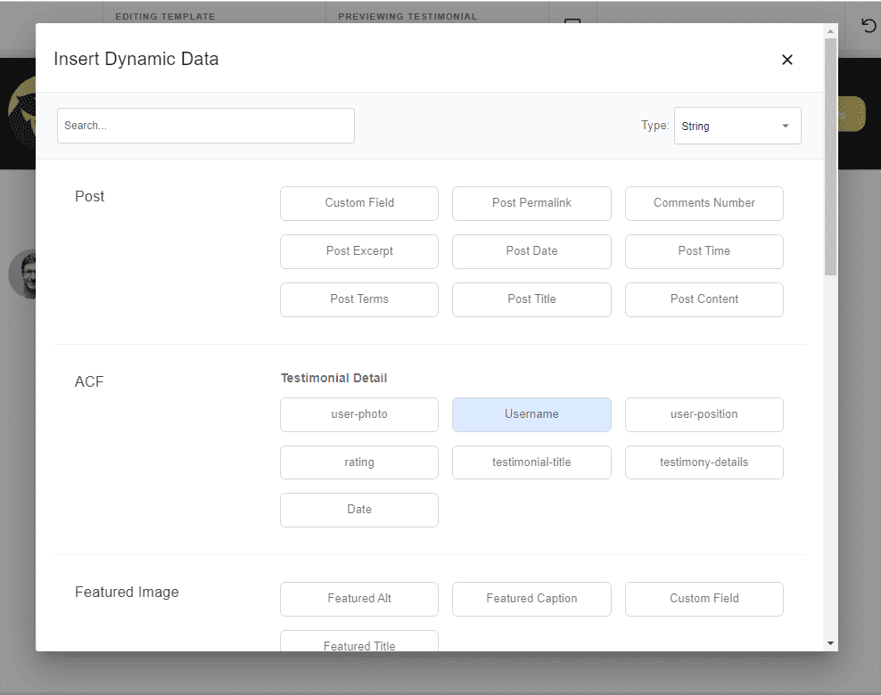881x695 pixels.
Task: Select ACF user-position field
Action: 704,415
